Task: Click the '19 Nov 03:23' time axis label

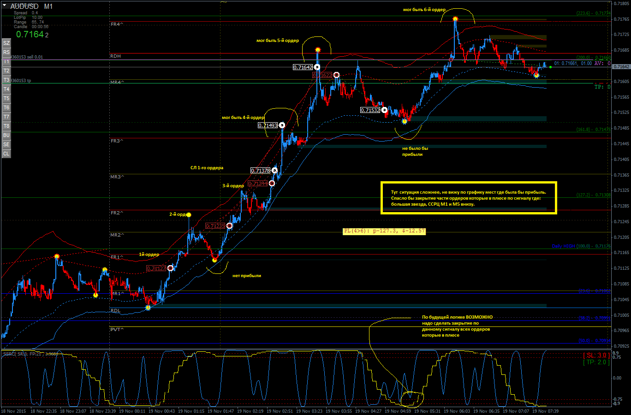Action: pos(309,411)
